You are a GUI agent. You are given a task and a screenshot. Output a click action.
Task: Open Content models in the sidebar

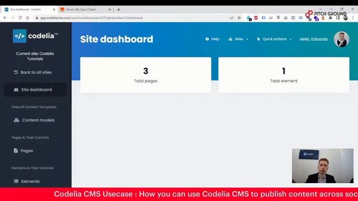(x=34, y=120)
